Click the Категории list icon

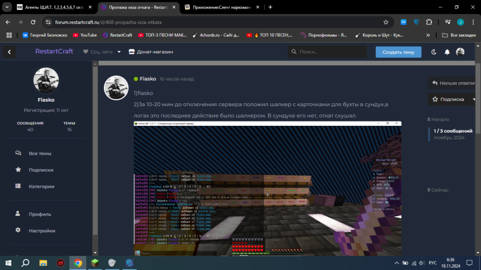coord(18,186)
